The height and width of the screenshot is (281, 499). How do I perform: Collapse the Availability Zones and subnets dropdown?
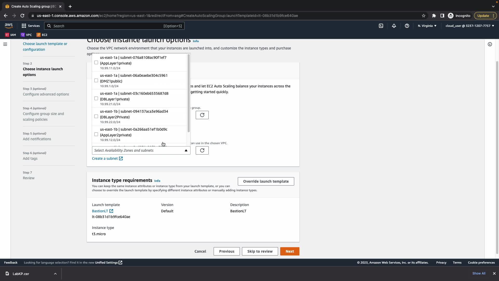[x=186, y=150]
